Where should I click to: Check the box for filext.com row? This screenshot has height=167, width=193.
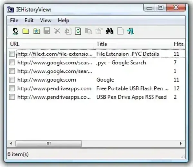12,54
